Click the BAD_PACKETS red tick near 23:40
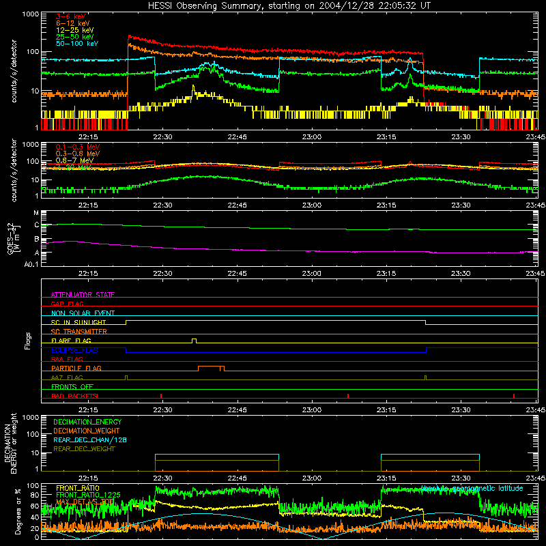This screenshot has width=546, height=546. pos(514,396)
